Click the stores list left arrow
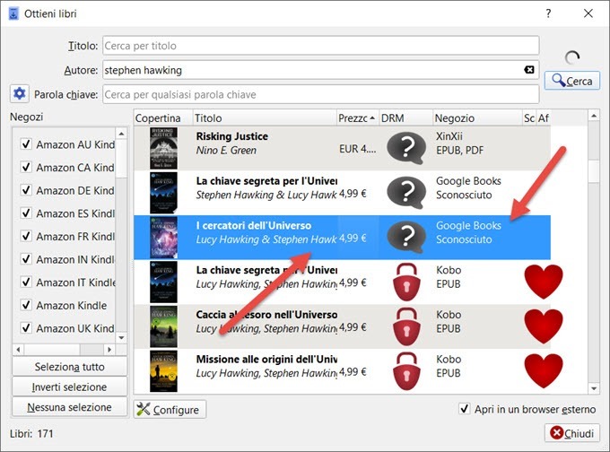Viewport: 610px width, 452px height. pyautogui.click(x=18, y=349)
